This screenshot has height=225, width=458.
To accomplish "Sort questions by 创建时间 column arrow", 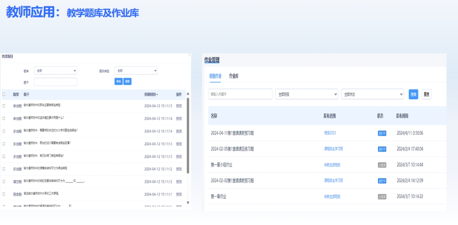I will (157, 94).
